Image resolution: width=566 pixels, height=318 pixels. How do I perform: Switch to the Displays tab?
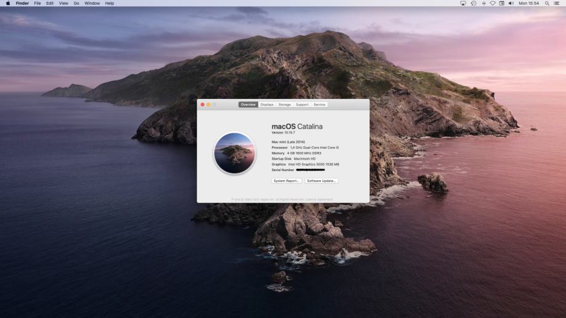tap(267, 105)
